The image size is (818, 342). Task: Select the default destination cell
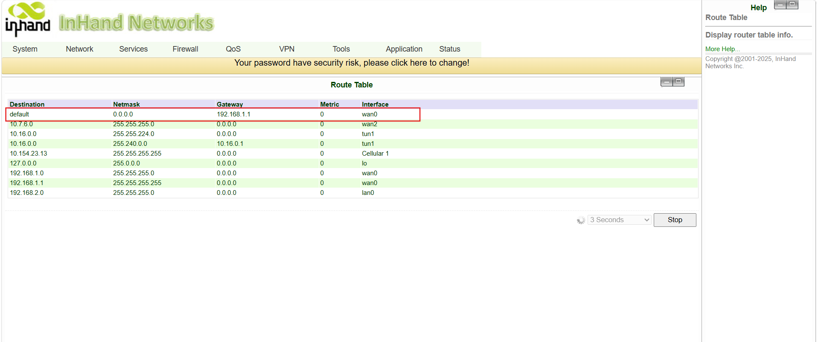coord(20,114)
